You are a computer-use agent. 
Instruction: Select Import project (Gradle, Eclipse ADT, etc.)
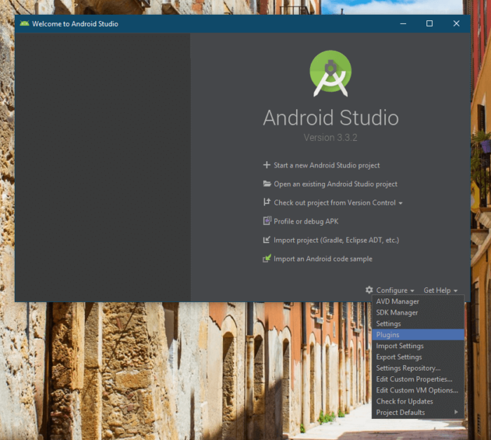click(x=336, y=240)
